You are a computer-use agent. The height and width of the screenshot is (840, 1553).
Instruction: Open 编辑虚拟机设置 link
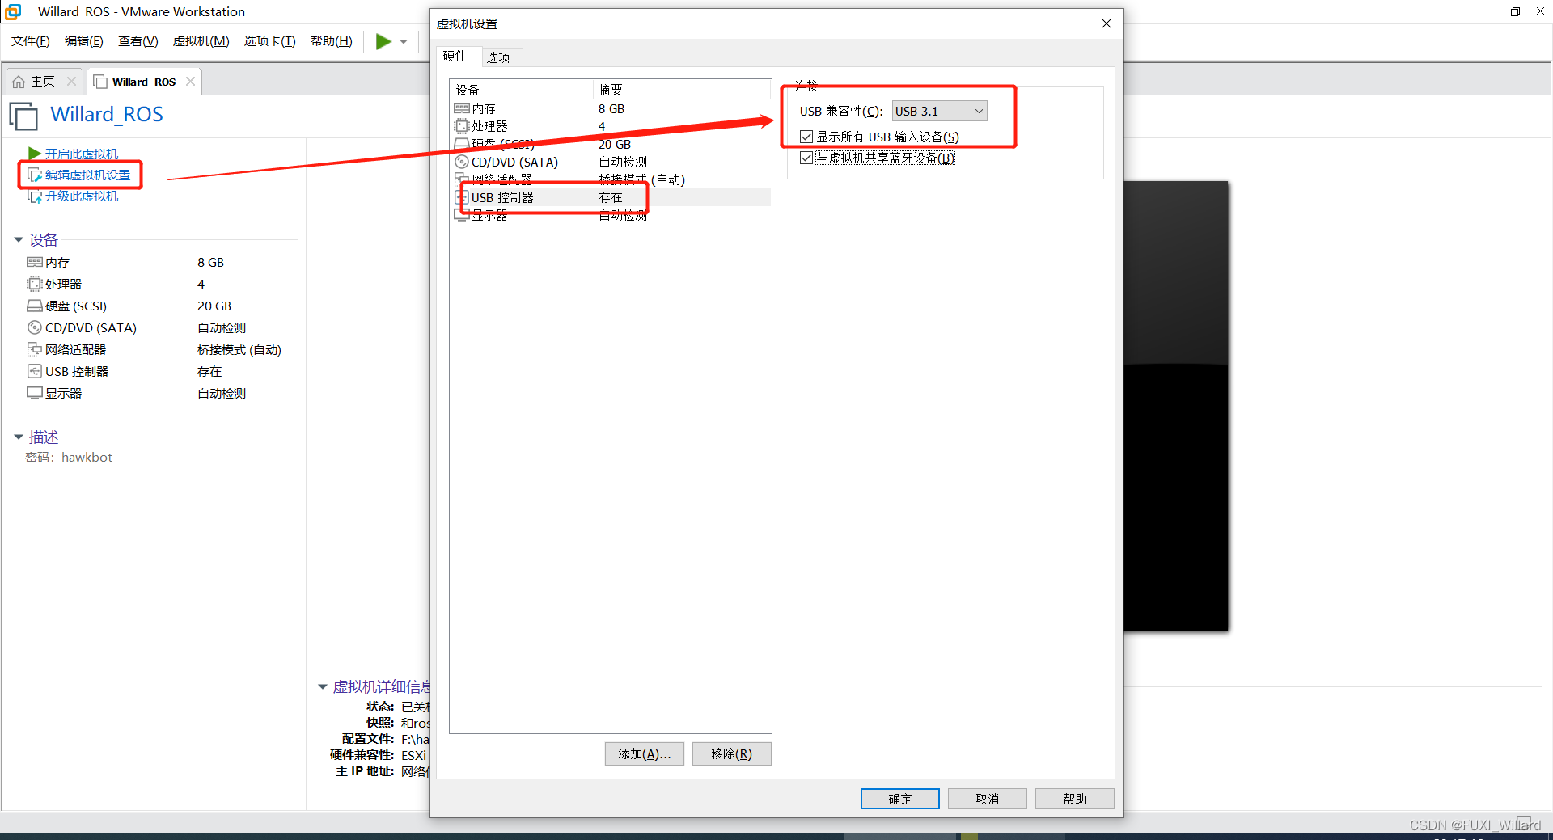point(87,175)
